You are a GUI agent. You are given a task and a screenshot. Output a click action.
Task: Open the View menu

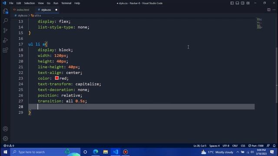41,3
